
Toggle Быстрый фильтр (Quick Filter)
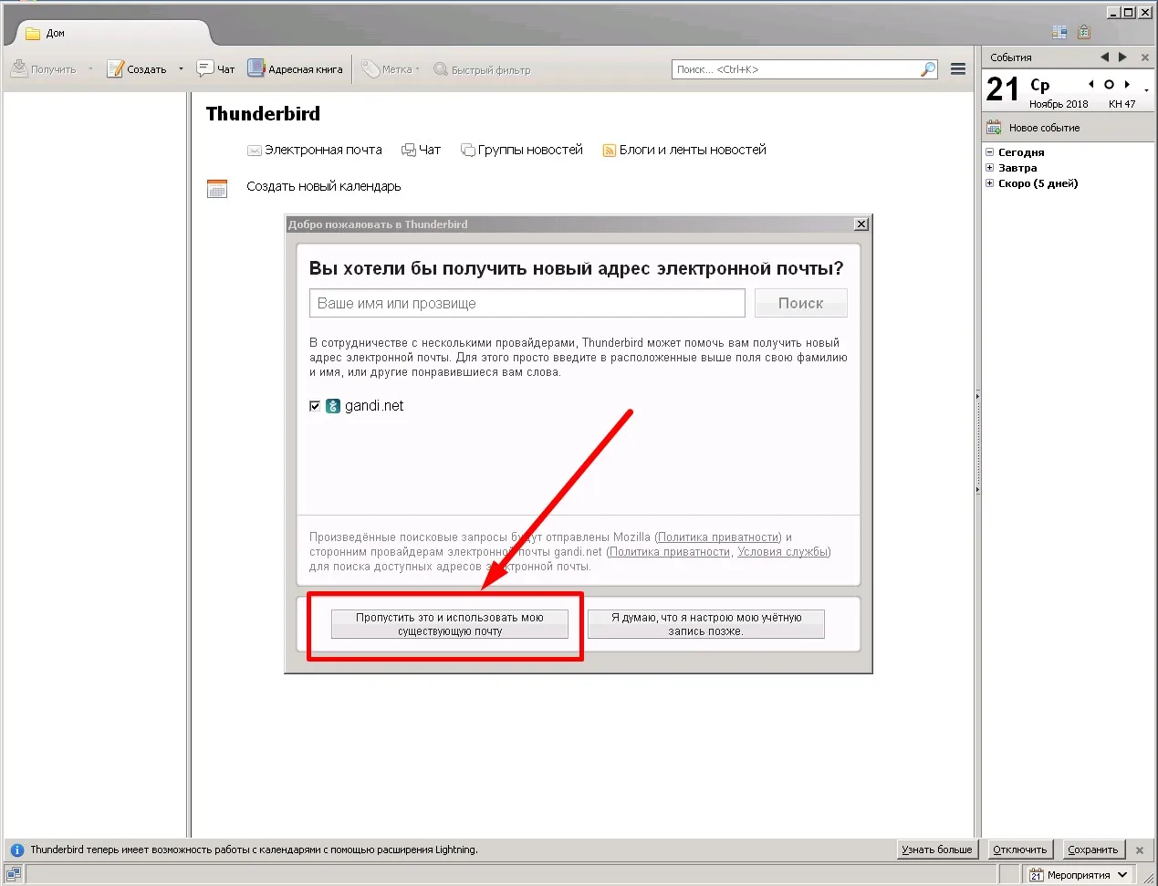[x=482, y=69]
